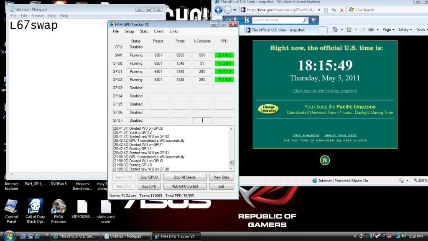Click the IE Home toolbar icon

tap(335, 30)
